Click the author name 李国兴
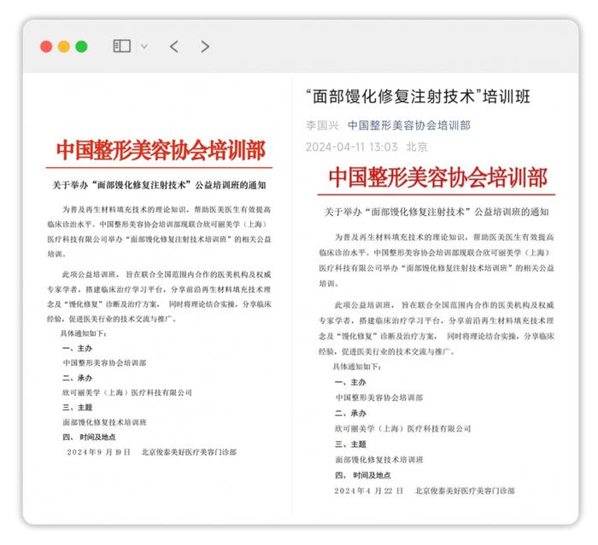This screenshot has width=598, height=545. 322,125
